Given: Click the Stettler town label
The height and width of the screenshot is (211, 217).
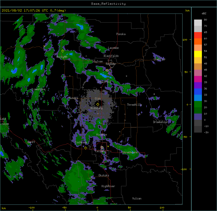Looking at the screenshot, I should pyautogui.click(x=160, y=59).
